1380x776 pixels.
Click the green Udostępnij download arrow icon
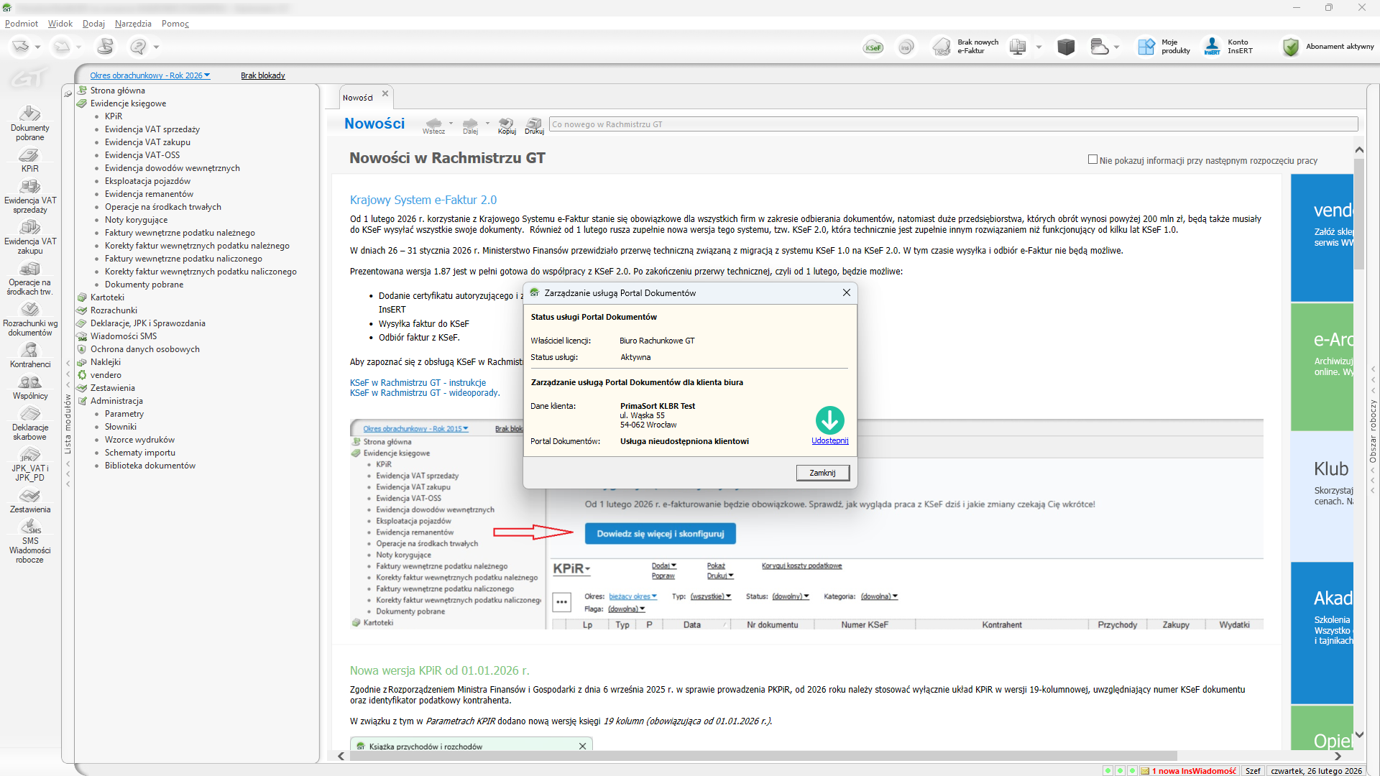(x=829, y=420)
